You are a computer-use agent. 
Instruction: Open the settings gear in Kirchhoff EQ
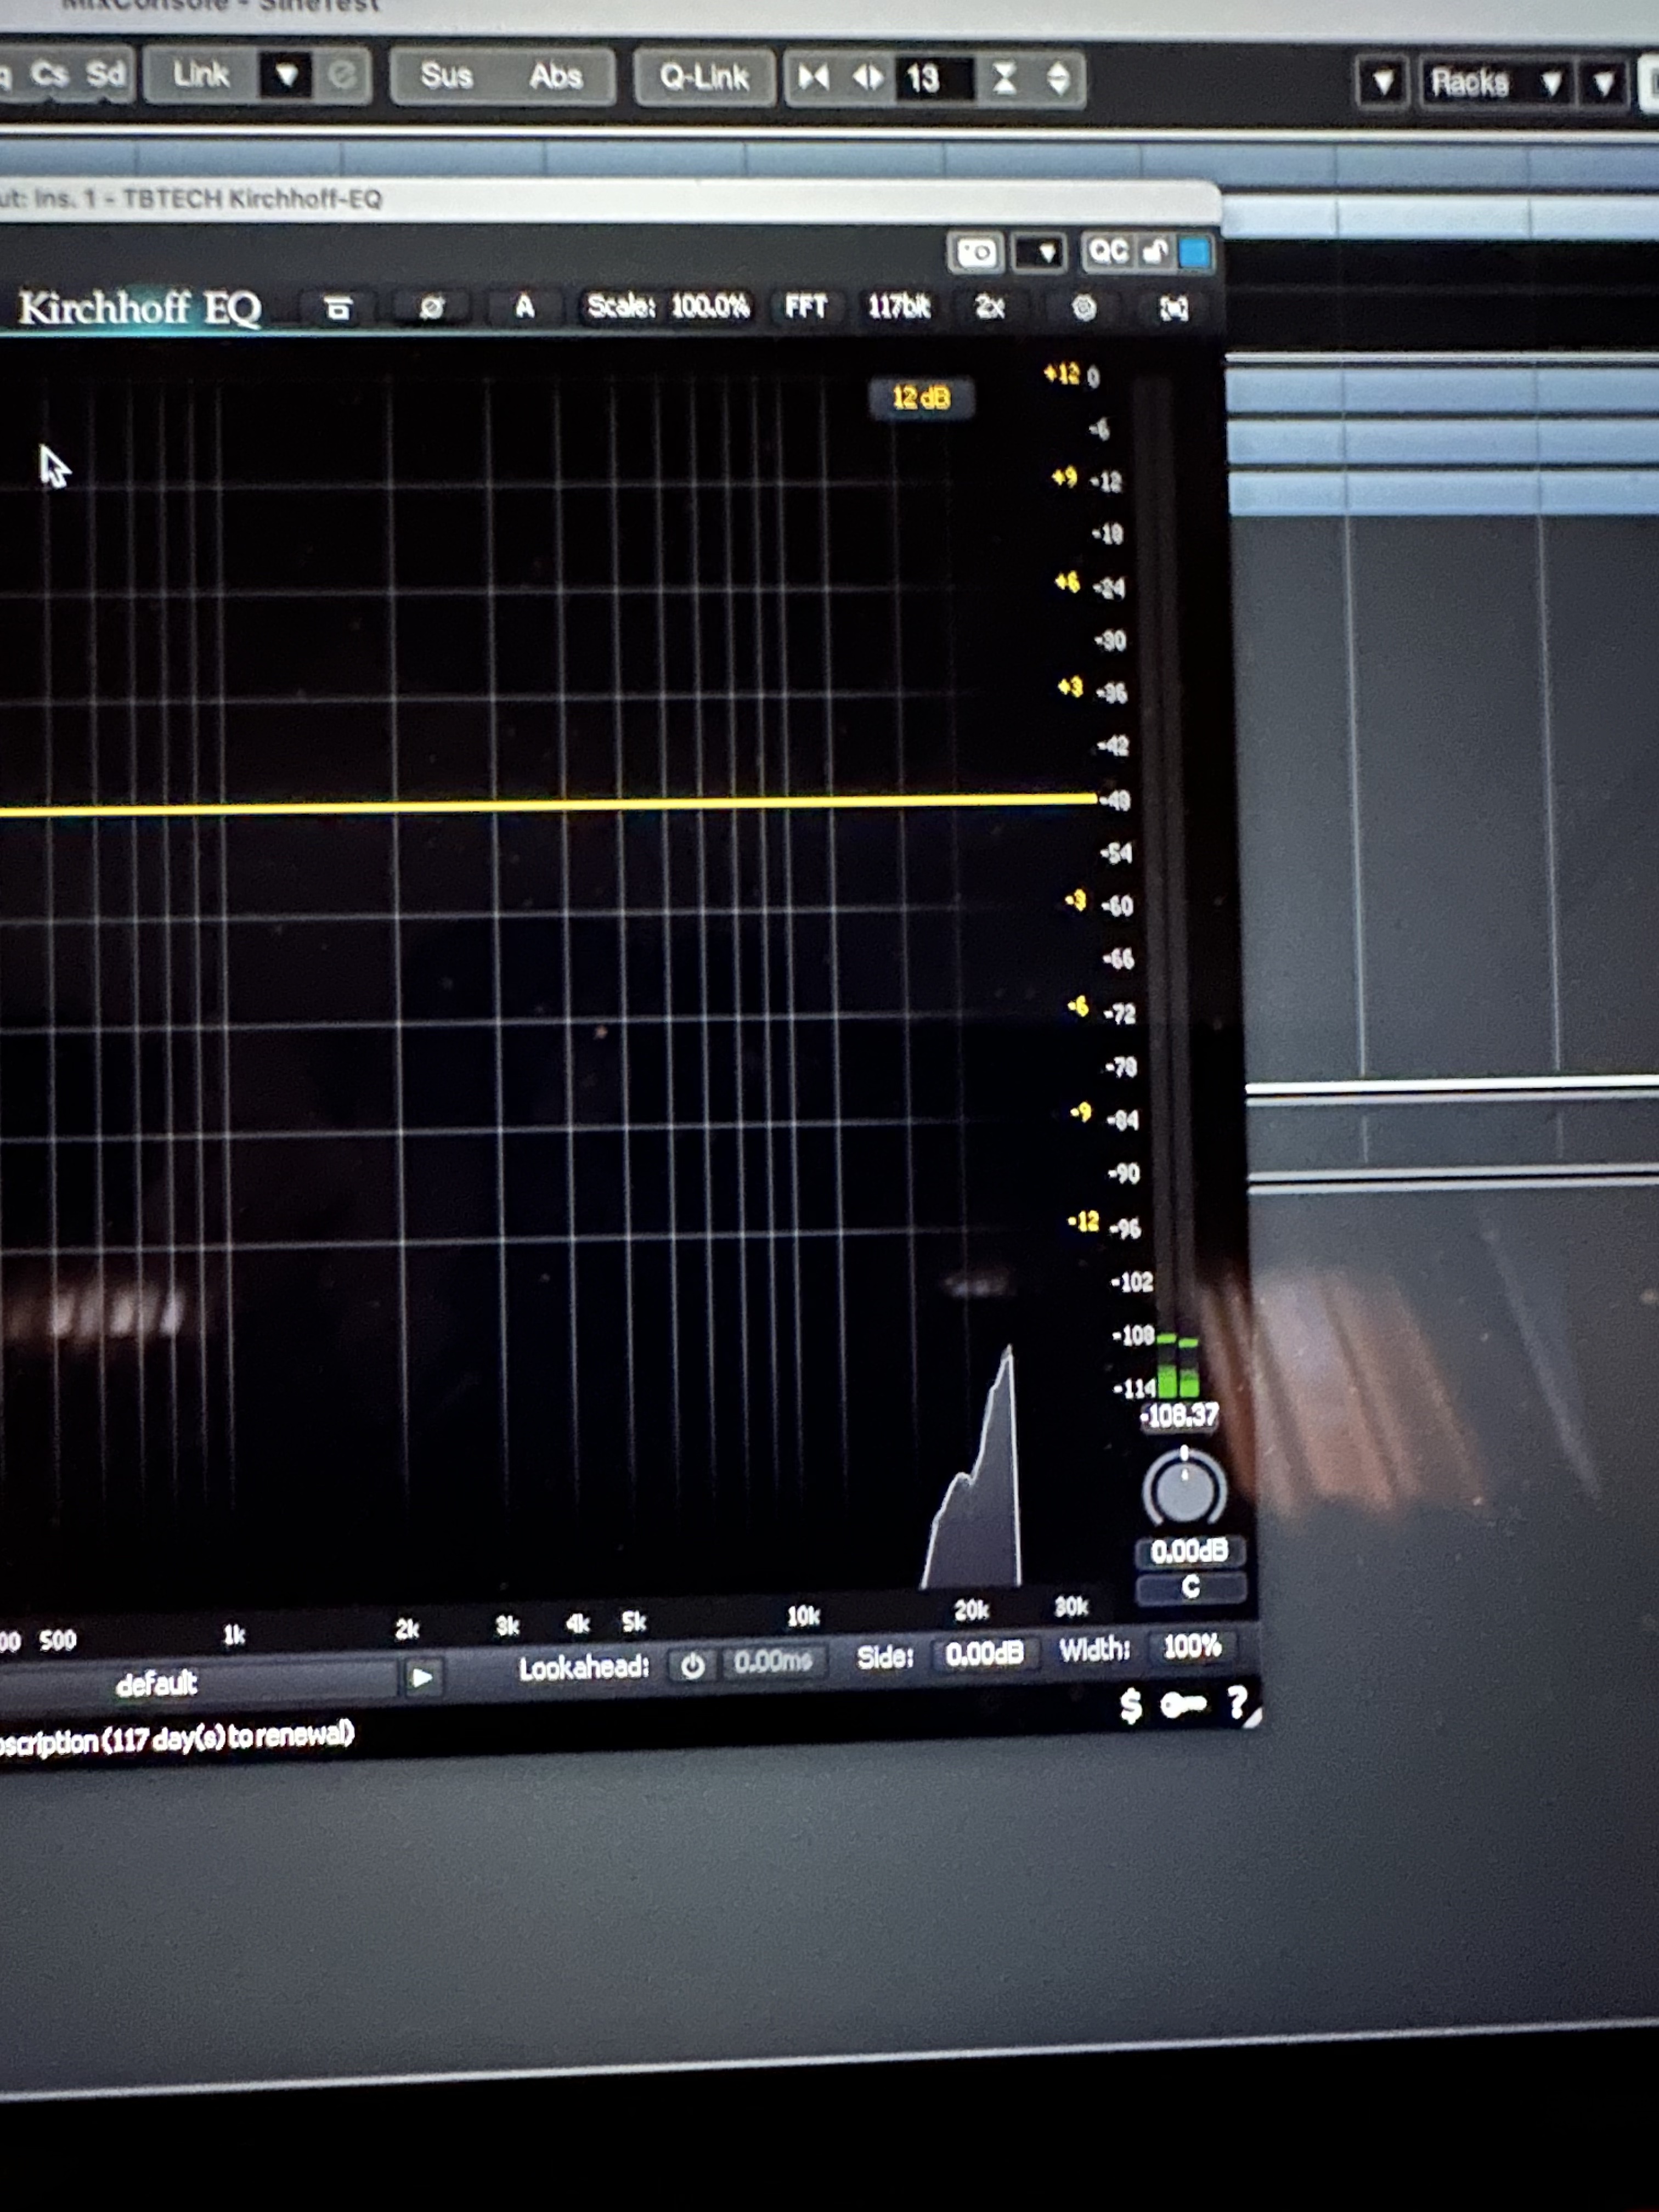point(1083,308)
